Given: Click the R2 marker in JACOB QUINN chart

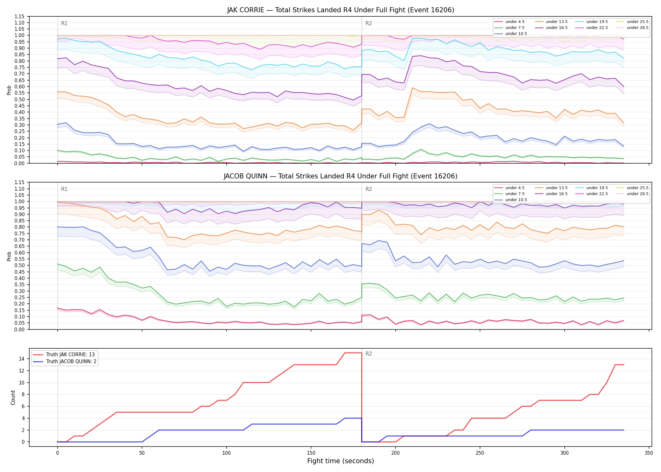Looking at the screenshot, I should [x=369, y=189].
